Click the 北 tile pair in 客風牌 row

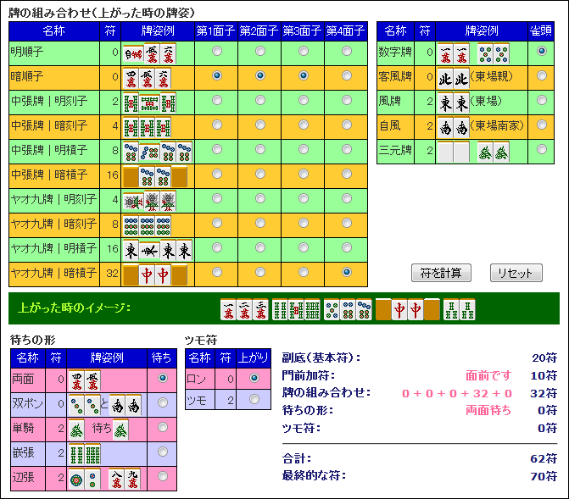coord(453,78)
